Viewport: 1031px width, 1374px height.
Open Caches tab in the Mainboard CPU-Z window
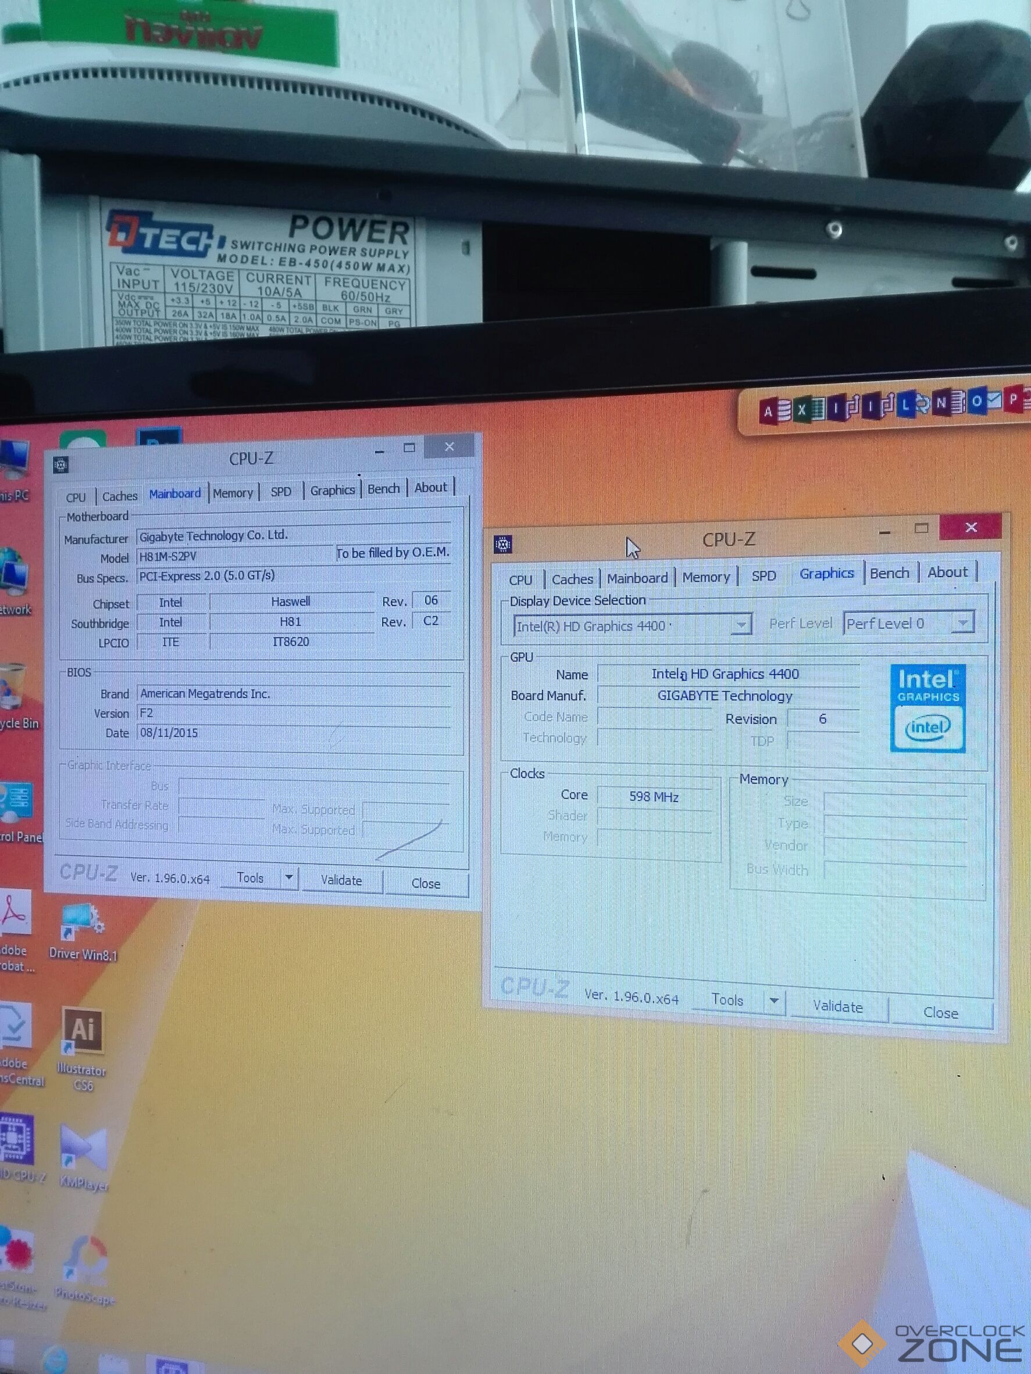[119, 496]
